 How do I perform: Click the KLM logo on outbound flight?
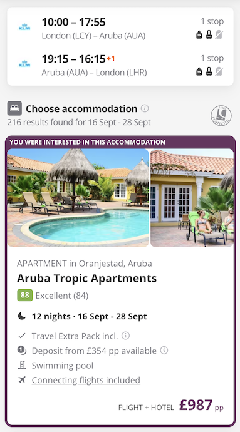(24, 28)
